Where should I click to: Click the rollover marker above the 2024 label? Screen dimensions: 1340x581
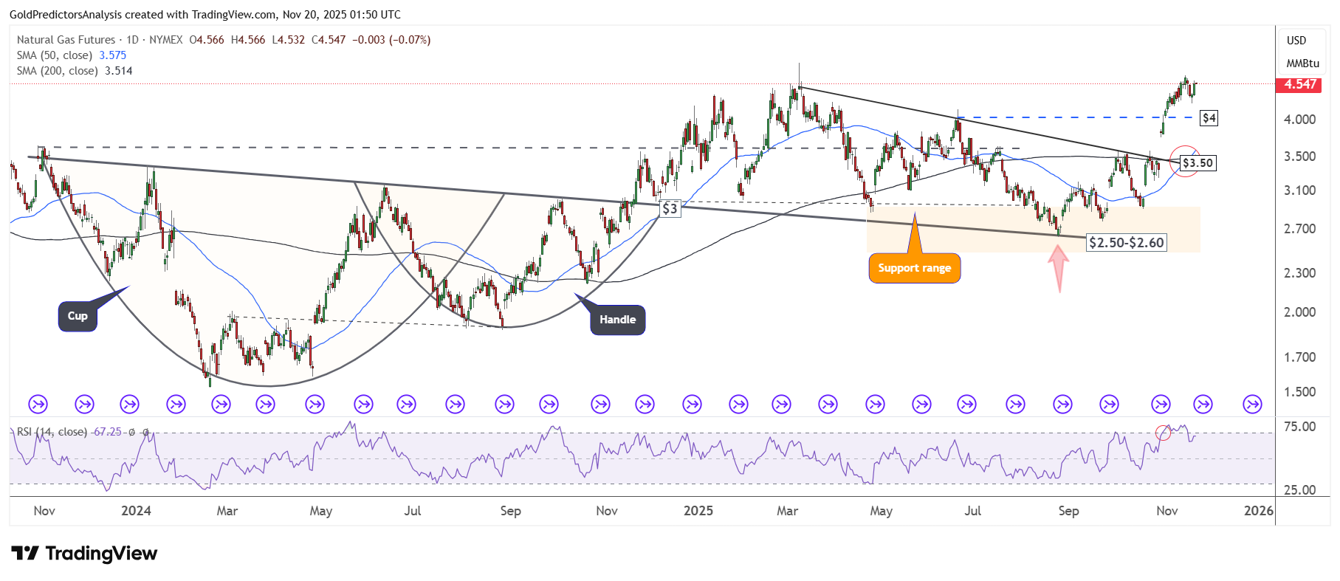coord(130,404)
